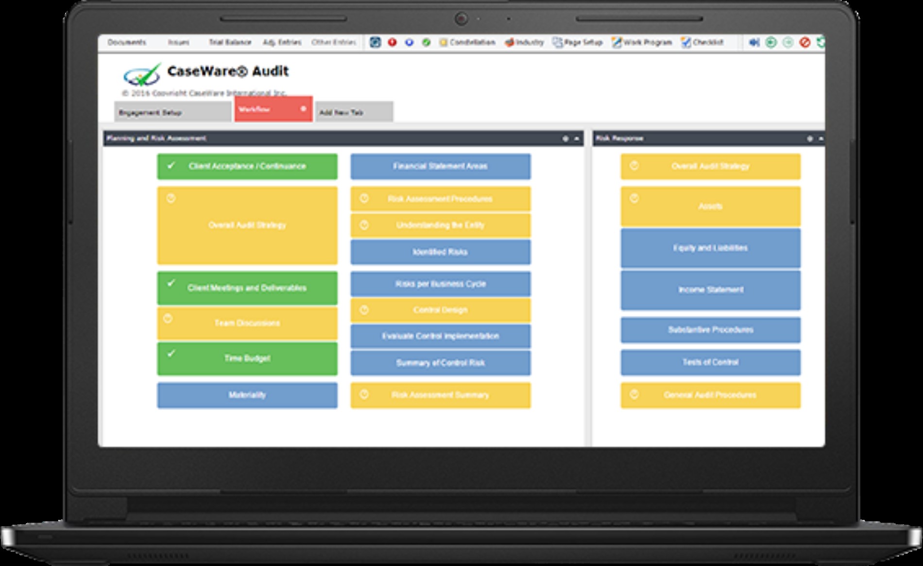Screen dimensions: 923x566
Task: Click the first dark blue square toolbar icon
Action: tap(375, 42)
